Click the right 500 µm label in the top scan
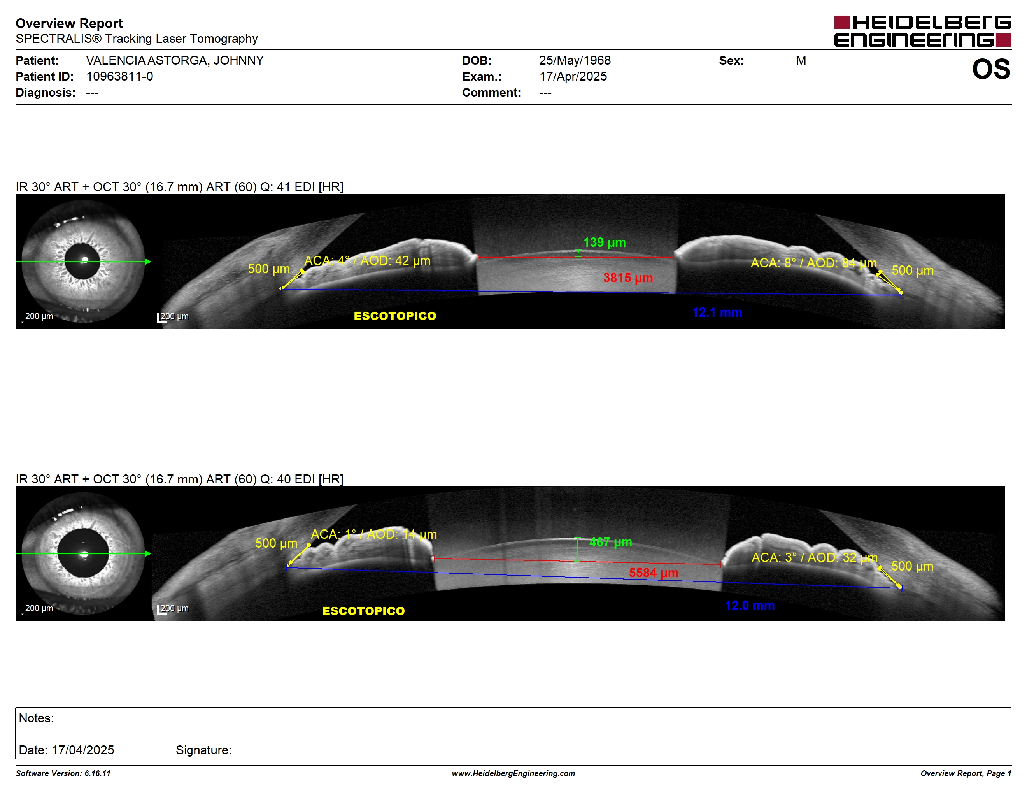The image size is (1027, 794). (x=913, y=271)
